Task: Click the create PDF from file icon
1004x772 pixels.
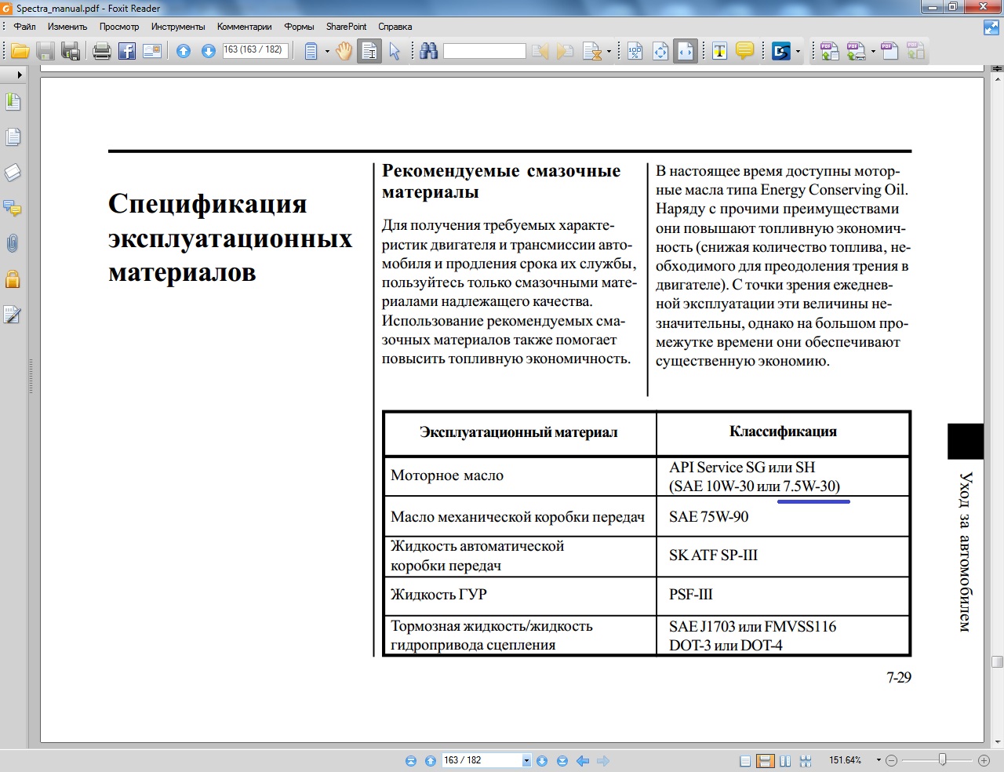Action: tap(830, 52)
